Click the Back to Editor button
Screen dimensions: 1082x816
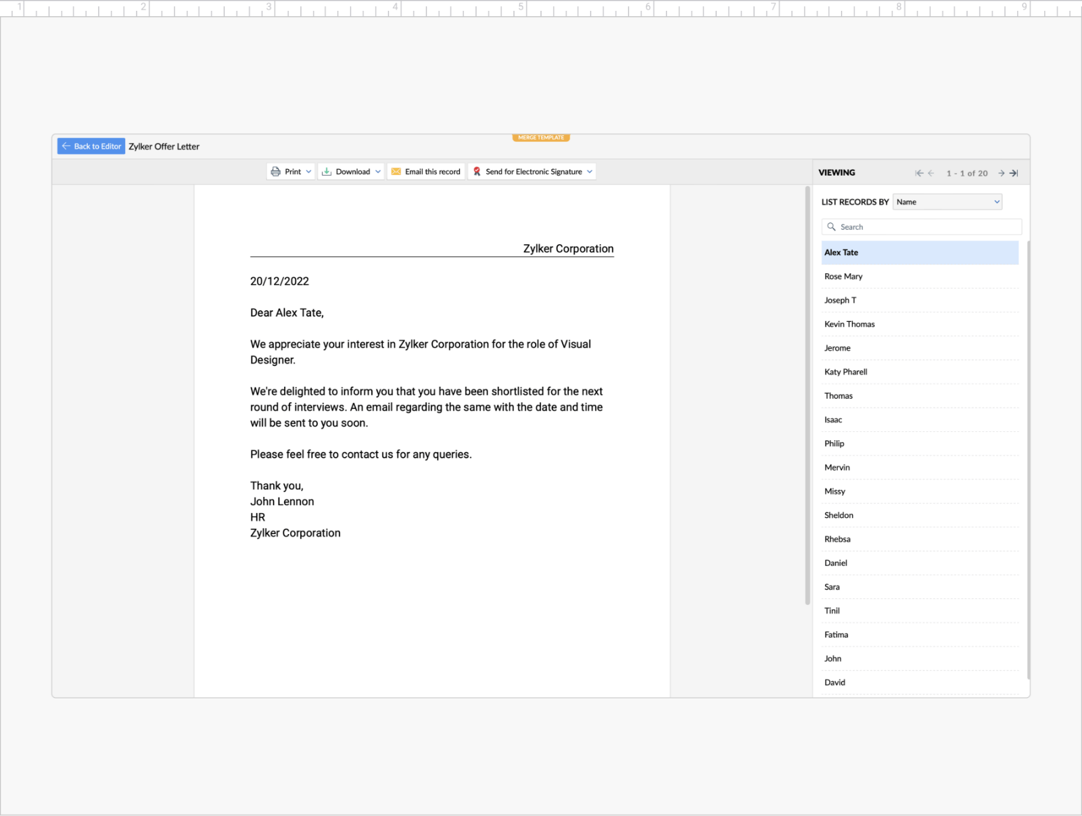coord(91,146)
